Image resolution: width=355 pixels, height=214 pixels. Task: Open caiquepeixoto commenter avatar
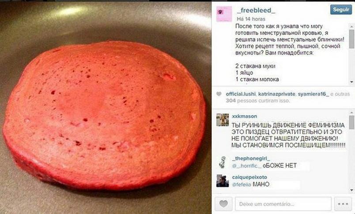tap(223, 181)
